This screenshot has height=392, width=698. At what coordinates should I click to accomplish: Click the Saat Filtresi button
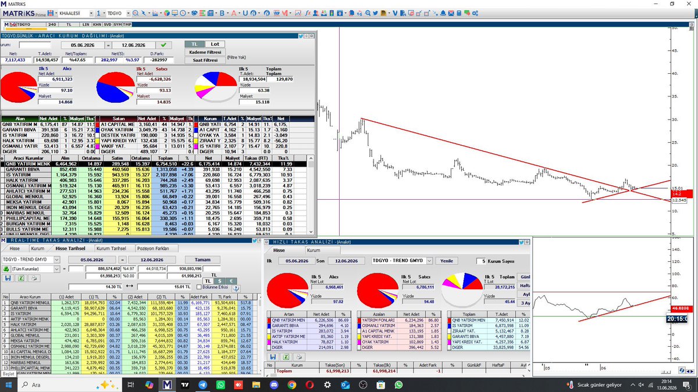tap(205, 60)
